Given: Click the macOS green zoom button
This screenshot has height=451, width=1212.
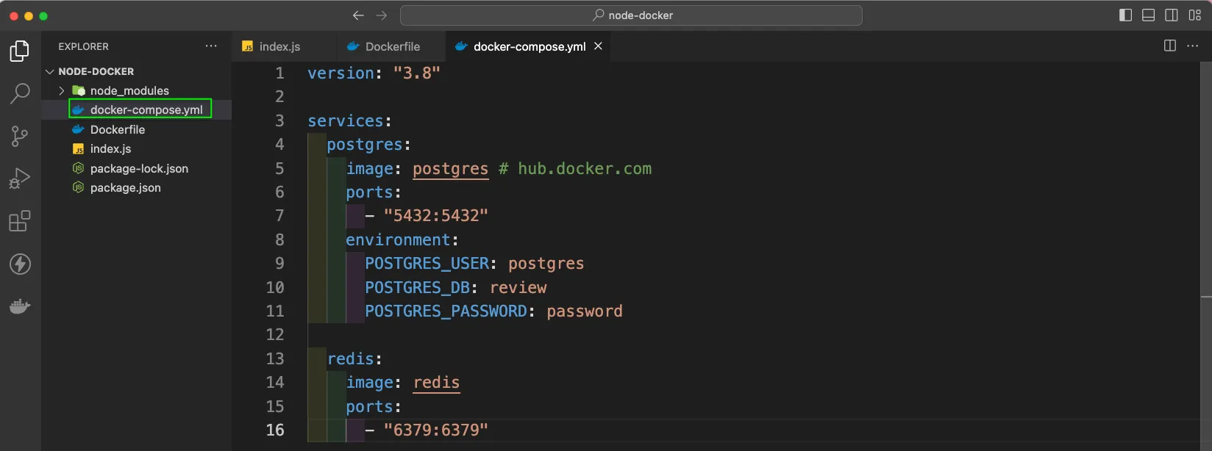Looking at the screenshot, I should point(43,16).
